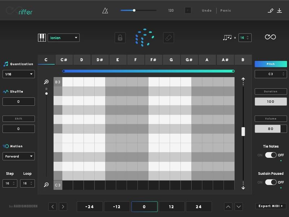Click the infinity loop icon
The height and width of the screenshot is (217, 289).
270,37
